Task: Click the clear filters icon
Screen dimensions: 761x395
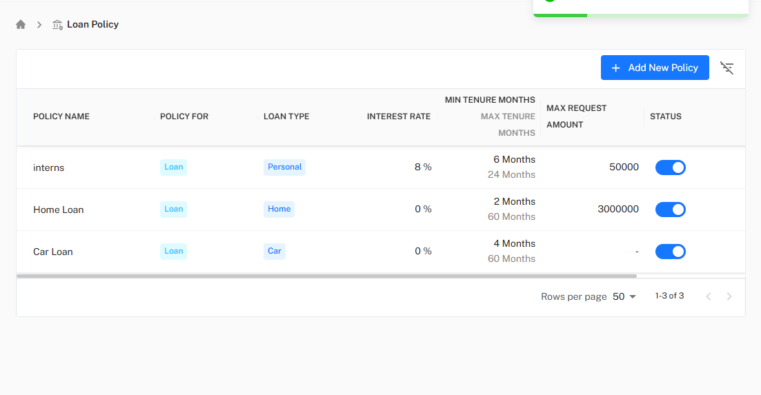Action: (727, 68)
